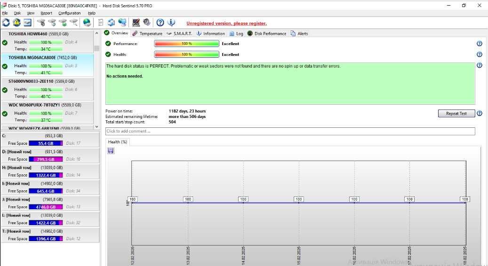The width and height of the screenshot is (488, 266).
Task: Open the Configuration menu
Action: coord(69,13)
